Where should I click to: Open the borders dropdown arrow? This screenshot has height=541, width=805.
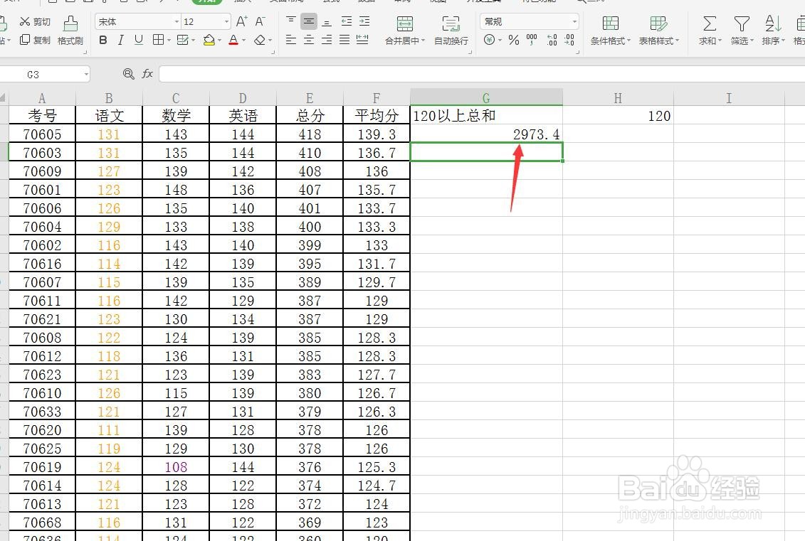coord(169,40)
